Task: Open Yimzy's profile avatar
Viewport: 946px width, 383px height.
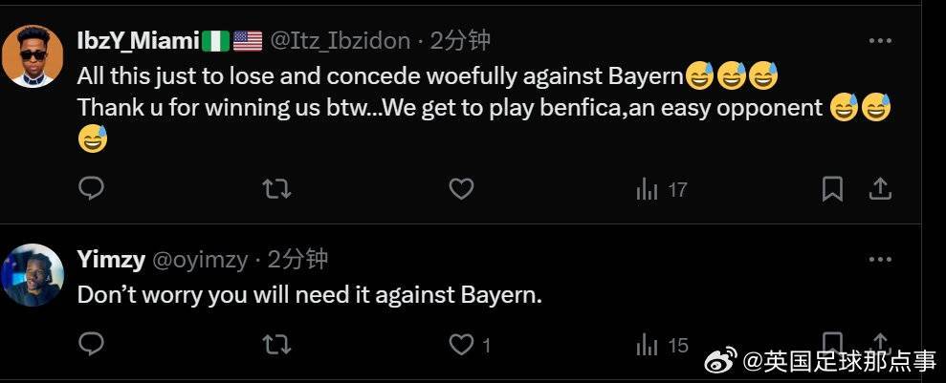Action: click(x=33, y=275)
